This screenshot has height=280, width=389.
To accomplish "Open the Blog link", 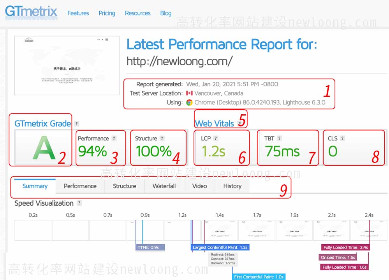I will point(165,13).
